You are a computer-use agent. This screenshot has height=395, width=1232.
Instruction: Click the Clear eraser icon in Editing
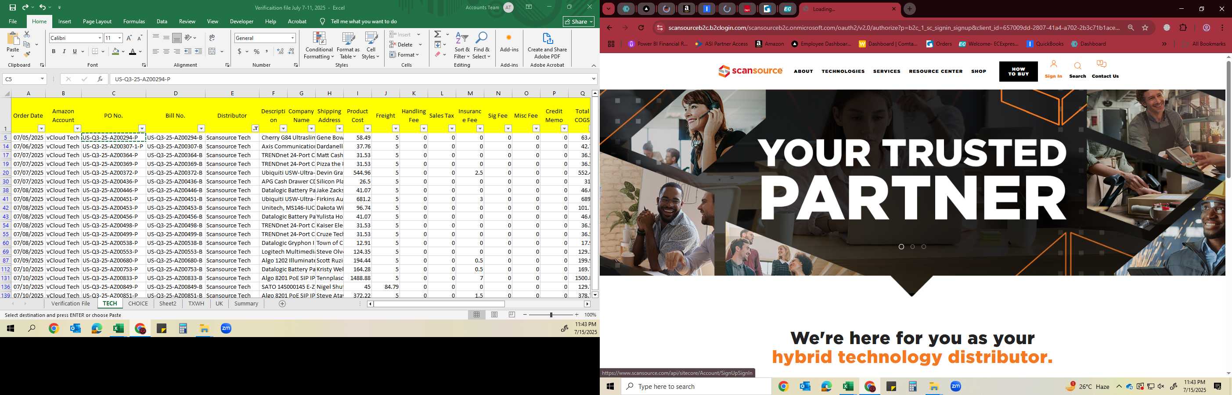(438, 54)
